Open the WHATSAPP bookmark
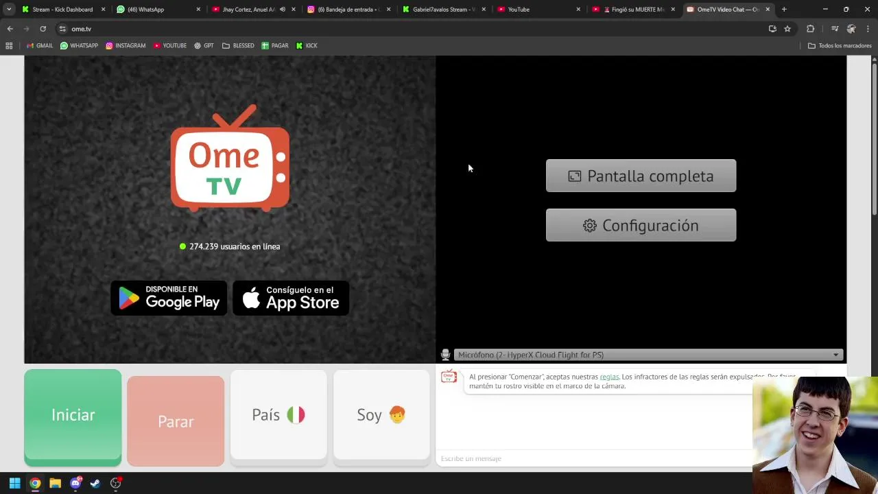 pyautogui.click(x=79, y=45)
